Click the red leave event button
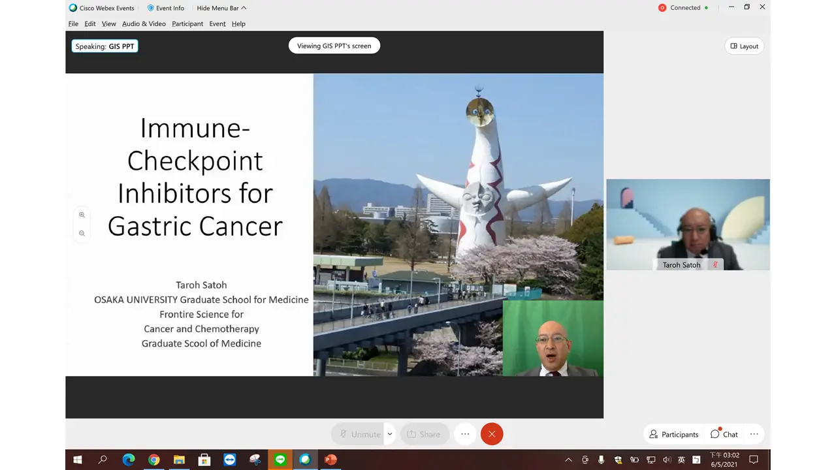The image size is (836, 470). coord(492,434)
